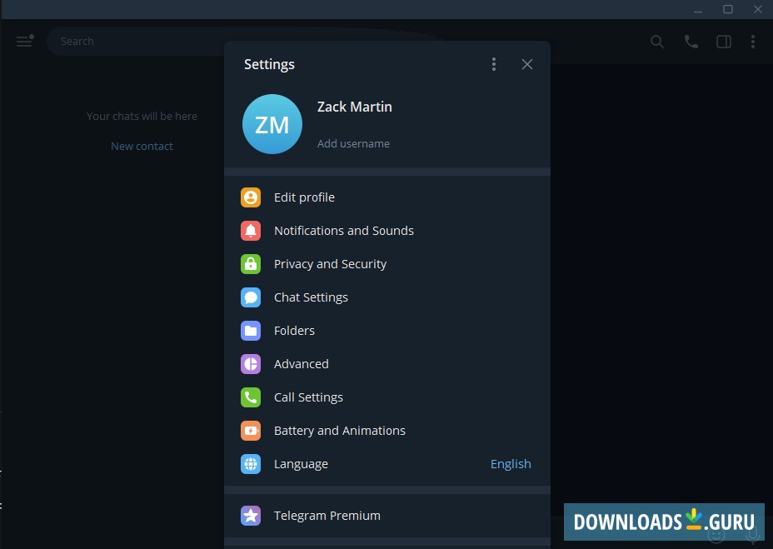This screenshot has height=549, width=773.
Task: Click the ZM profile avatar
Action: 272,124
